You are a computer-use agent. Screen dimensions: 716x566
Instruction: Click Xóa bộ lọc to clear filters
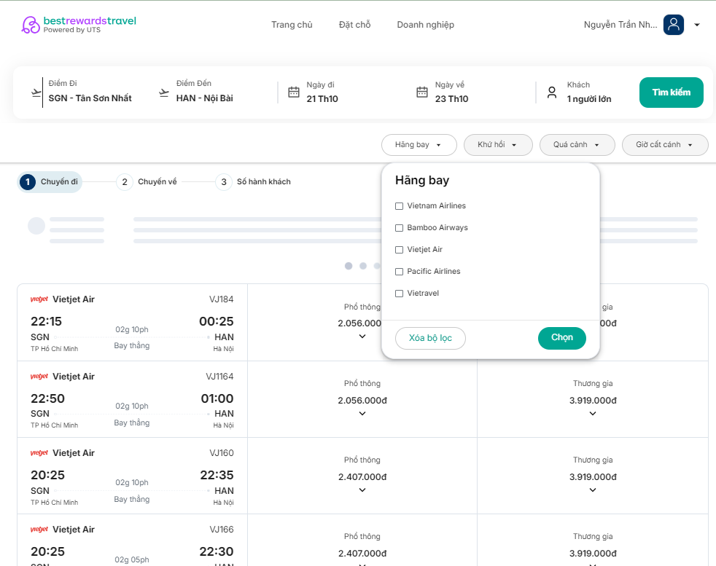430,338
